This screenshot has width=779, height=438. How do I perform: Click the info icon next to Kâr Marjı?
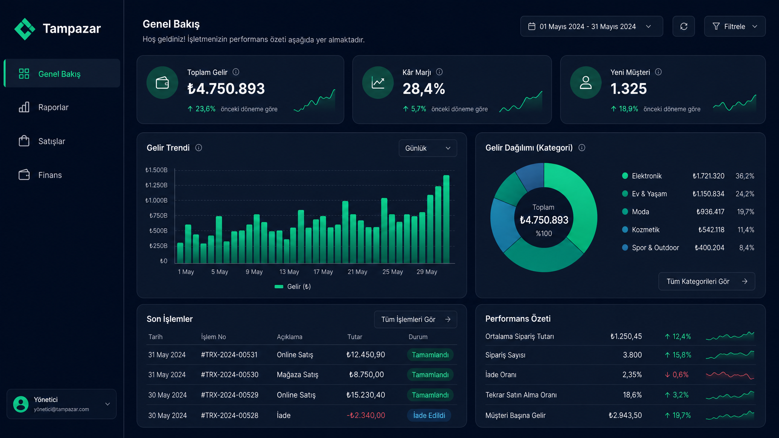(x=439, y=72)
